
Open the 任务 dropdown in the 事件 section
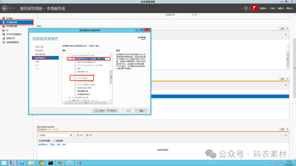(x=284, y=29)
